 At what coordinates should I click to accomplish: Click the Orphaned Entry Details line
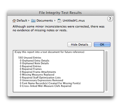click(34, 61)
